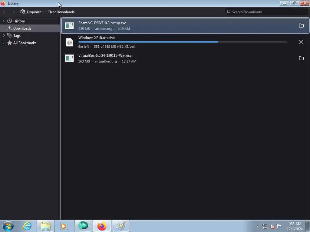The image size is (310, 232).
Task: Open the Windows Start menu
Action: pos(8,226)
